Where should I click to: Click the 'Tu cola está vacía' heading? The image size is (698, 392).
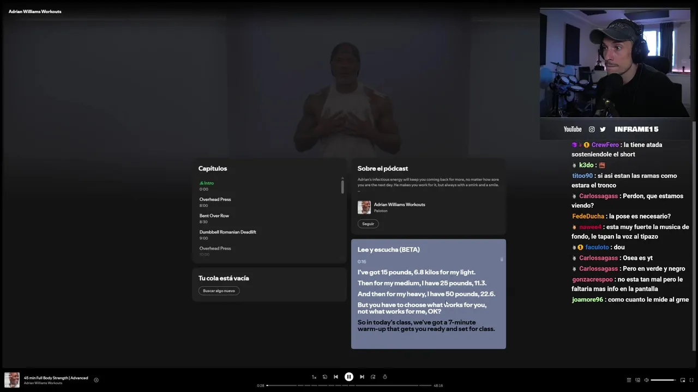[224, 278]
